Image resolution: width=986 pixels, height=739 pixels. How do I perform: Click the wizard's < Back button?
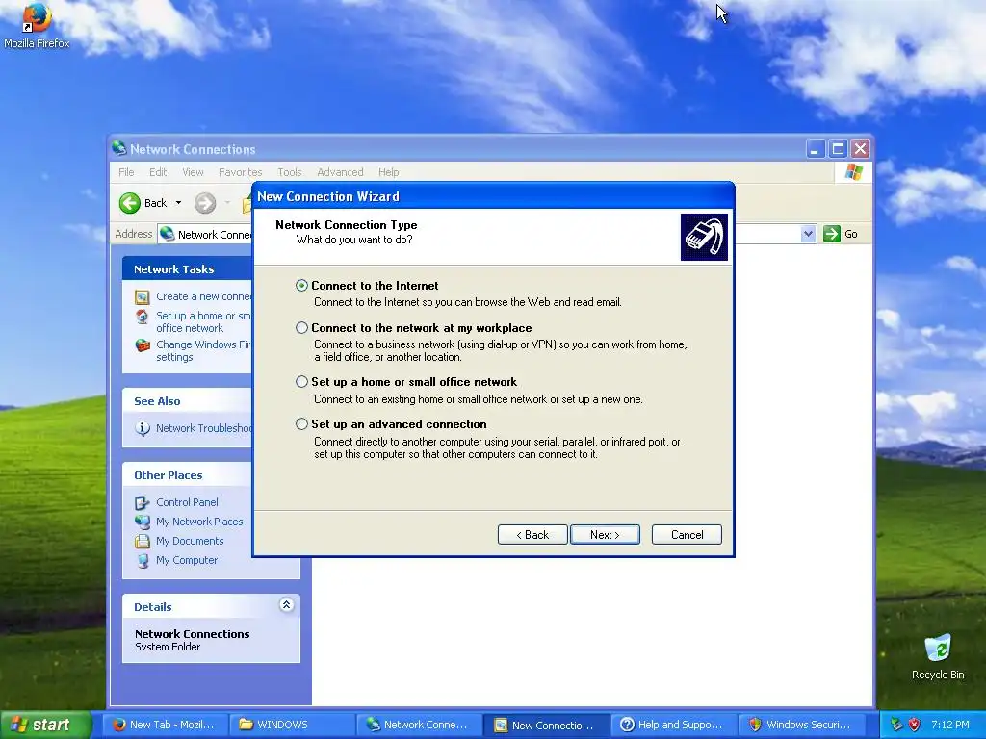tap(532, 535)
